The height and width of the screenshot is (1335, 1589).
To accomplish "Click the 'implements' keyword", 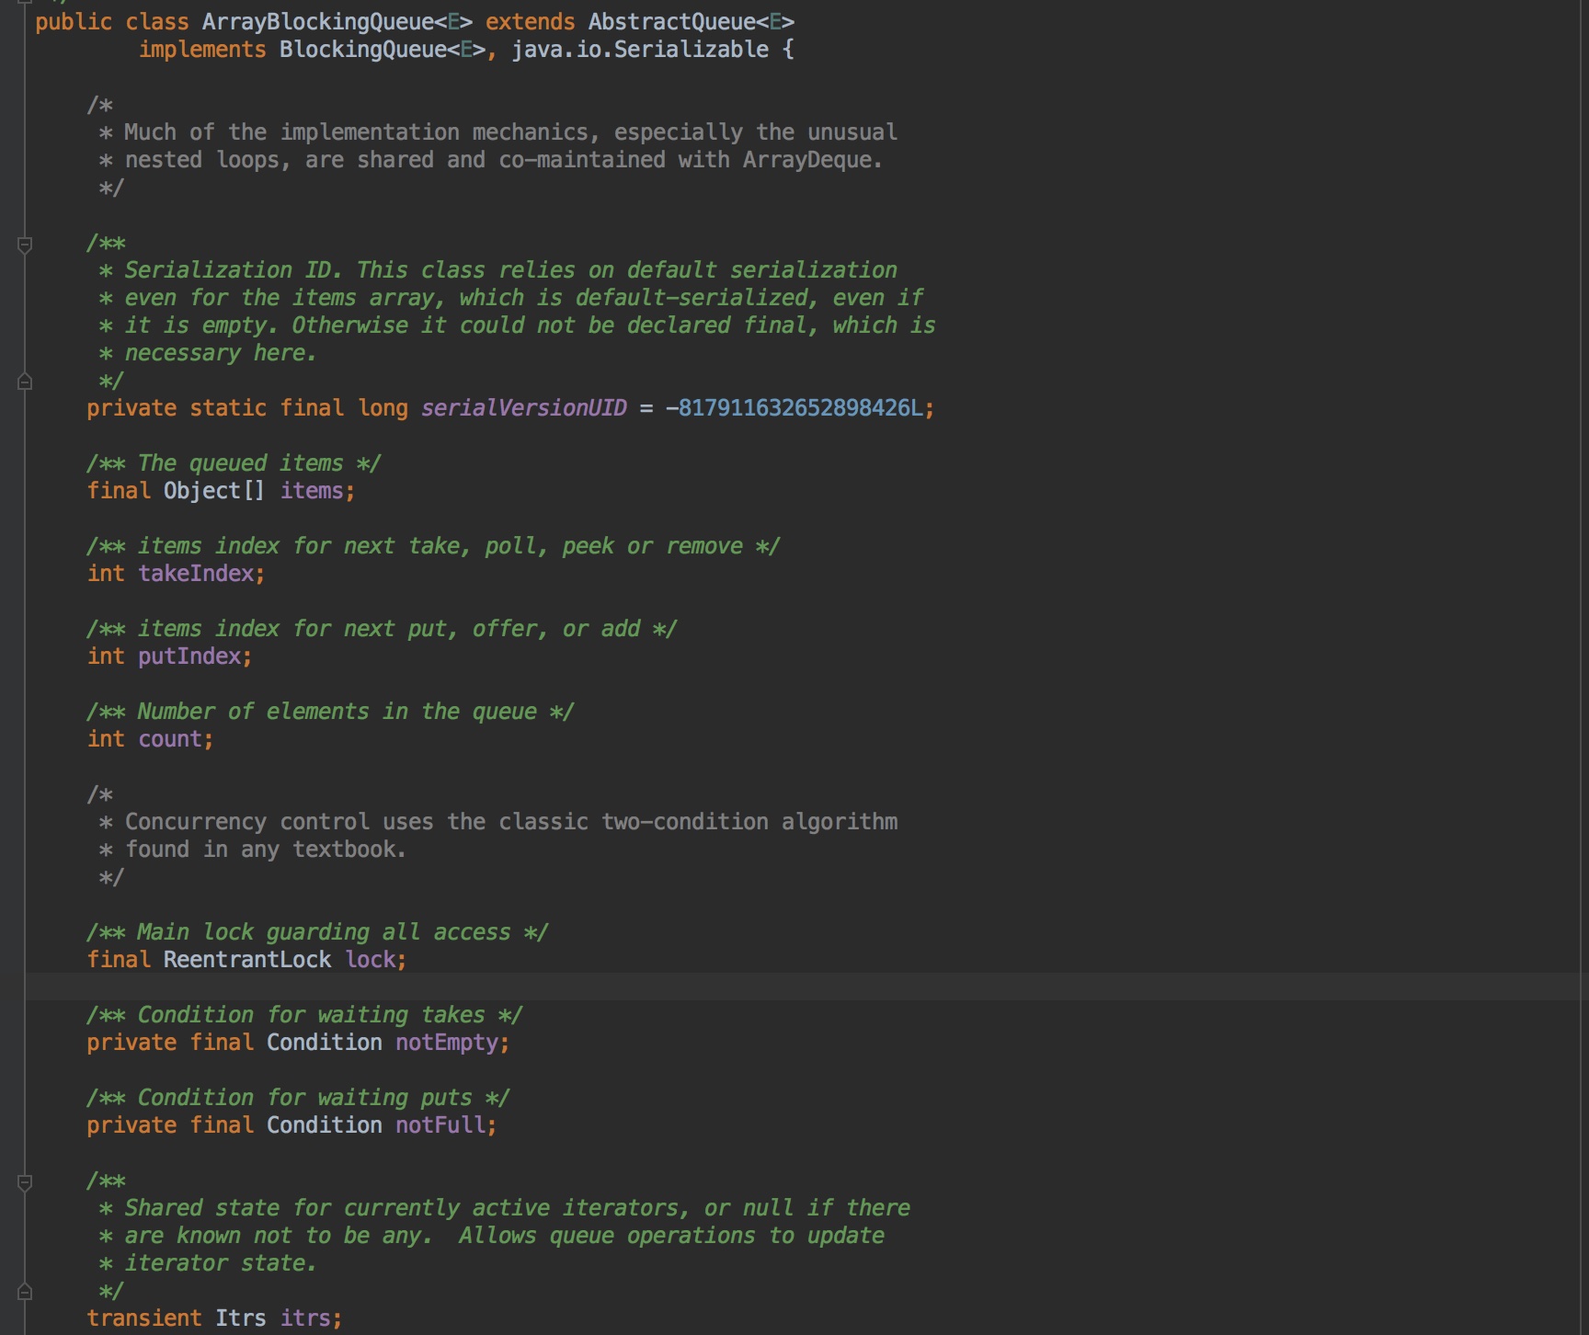I will pyautogui.click(x=202, y=50).
